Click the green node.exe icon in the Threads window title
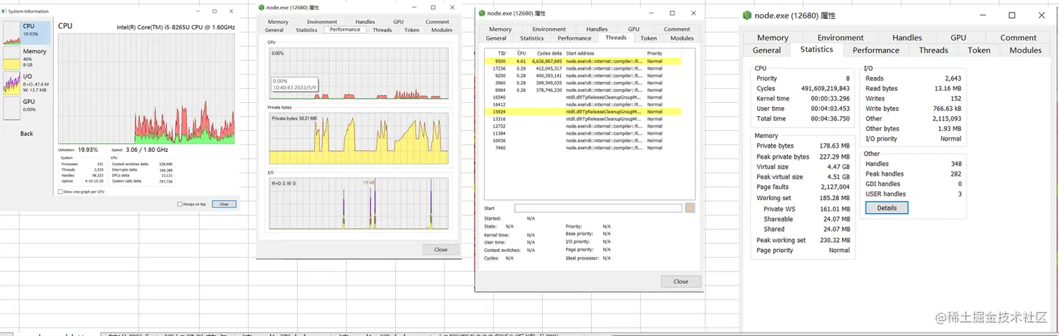This screenshot has height=336, width=1059. 482,13
